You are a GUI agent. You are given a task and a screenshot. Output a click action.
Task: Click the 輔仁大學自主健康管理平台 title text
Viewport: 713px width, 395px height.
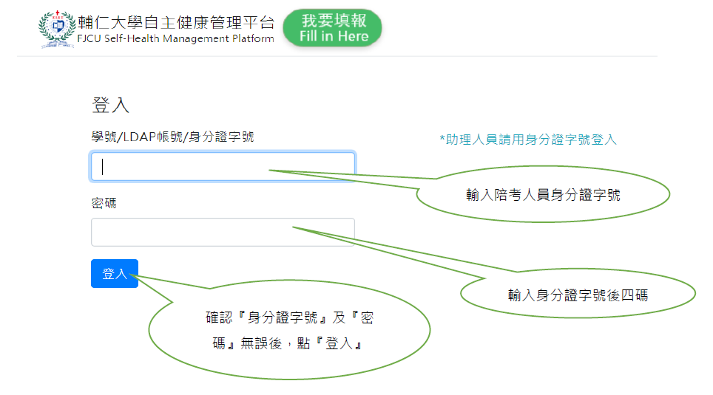coord(176,22)
